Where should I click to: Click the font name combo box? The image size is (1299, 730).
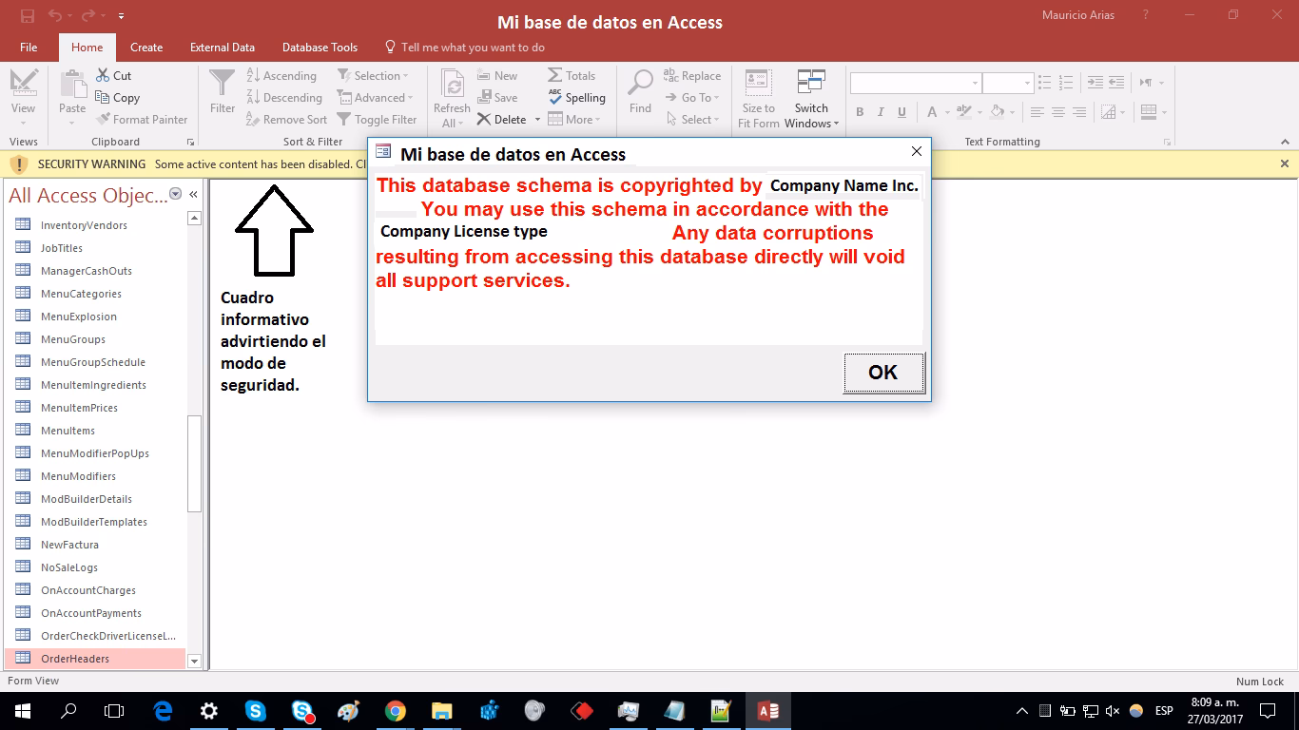point(915,84)
